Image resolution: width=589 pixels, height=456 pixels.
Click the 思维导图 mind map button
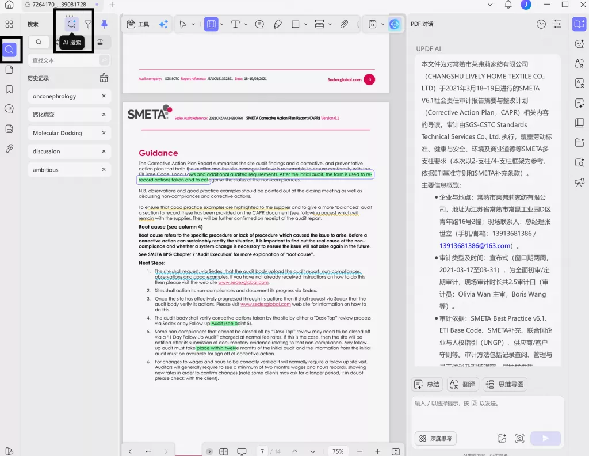(505, 384)
